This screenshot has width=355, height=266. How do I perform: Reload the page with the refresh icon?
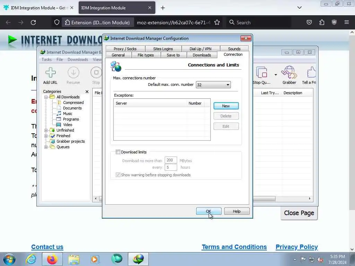(33, 23)
